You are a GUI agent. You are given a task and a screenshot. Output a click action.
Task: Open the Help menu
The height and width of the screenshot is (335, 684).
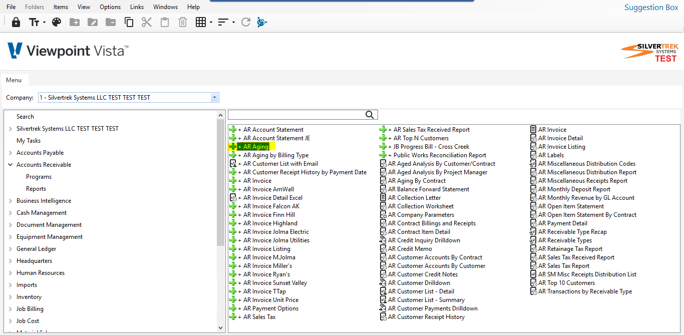[193, 7]
